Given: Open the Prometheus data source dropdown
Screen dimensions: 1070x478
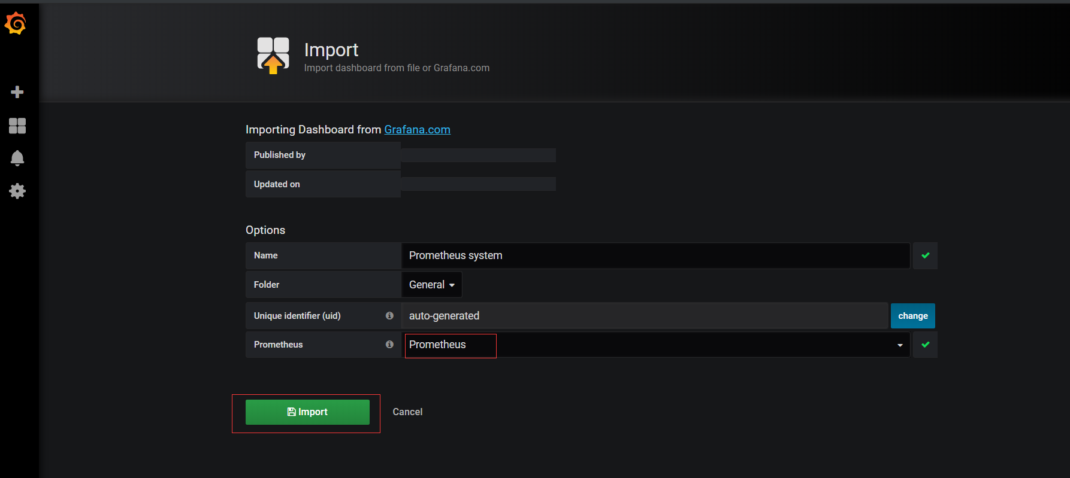Looking at the screenshot, I should (x=655, y=345).
